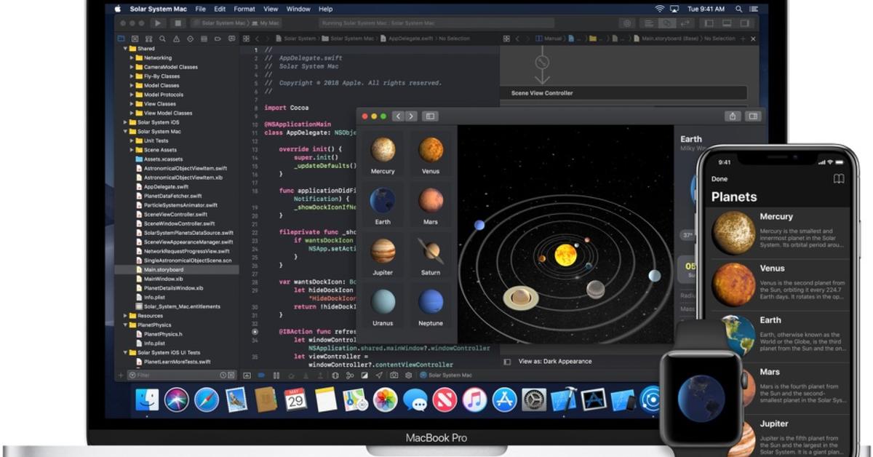873x457 pixels.
Task: Open the Format menu
Action: coord(244,9)
